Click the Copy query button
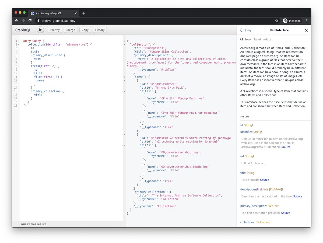 pyautogui.click(x=85, y=30)
